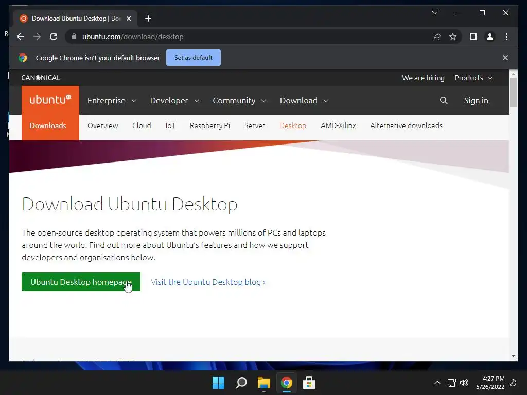This screenshot has width=527, height=395.
Task: Open the Alternative downloads tab
Action: coord(407,125)
